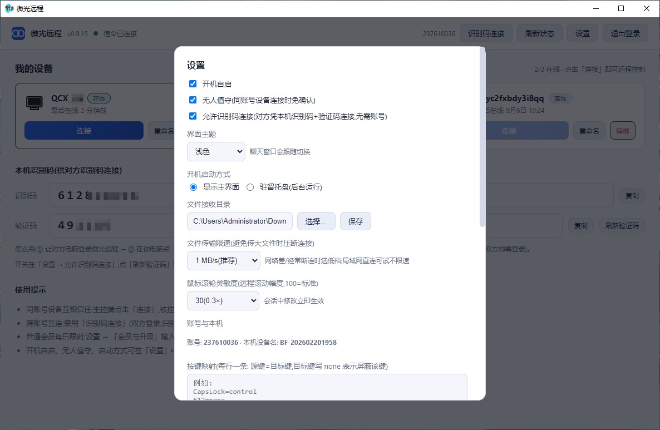Image resolution: width=660 pixels, height=430 pixels.
Task: Click the app icon in the title bar
Action: pyautogui.click(x=9, y=8)
